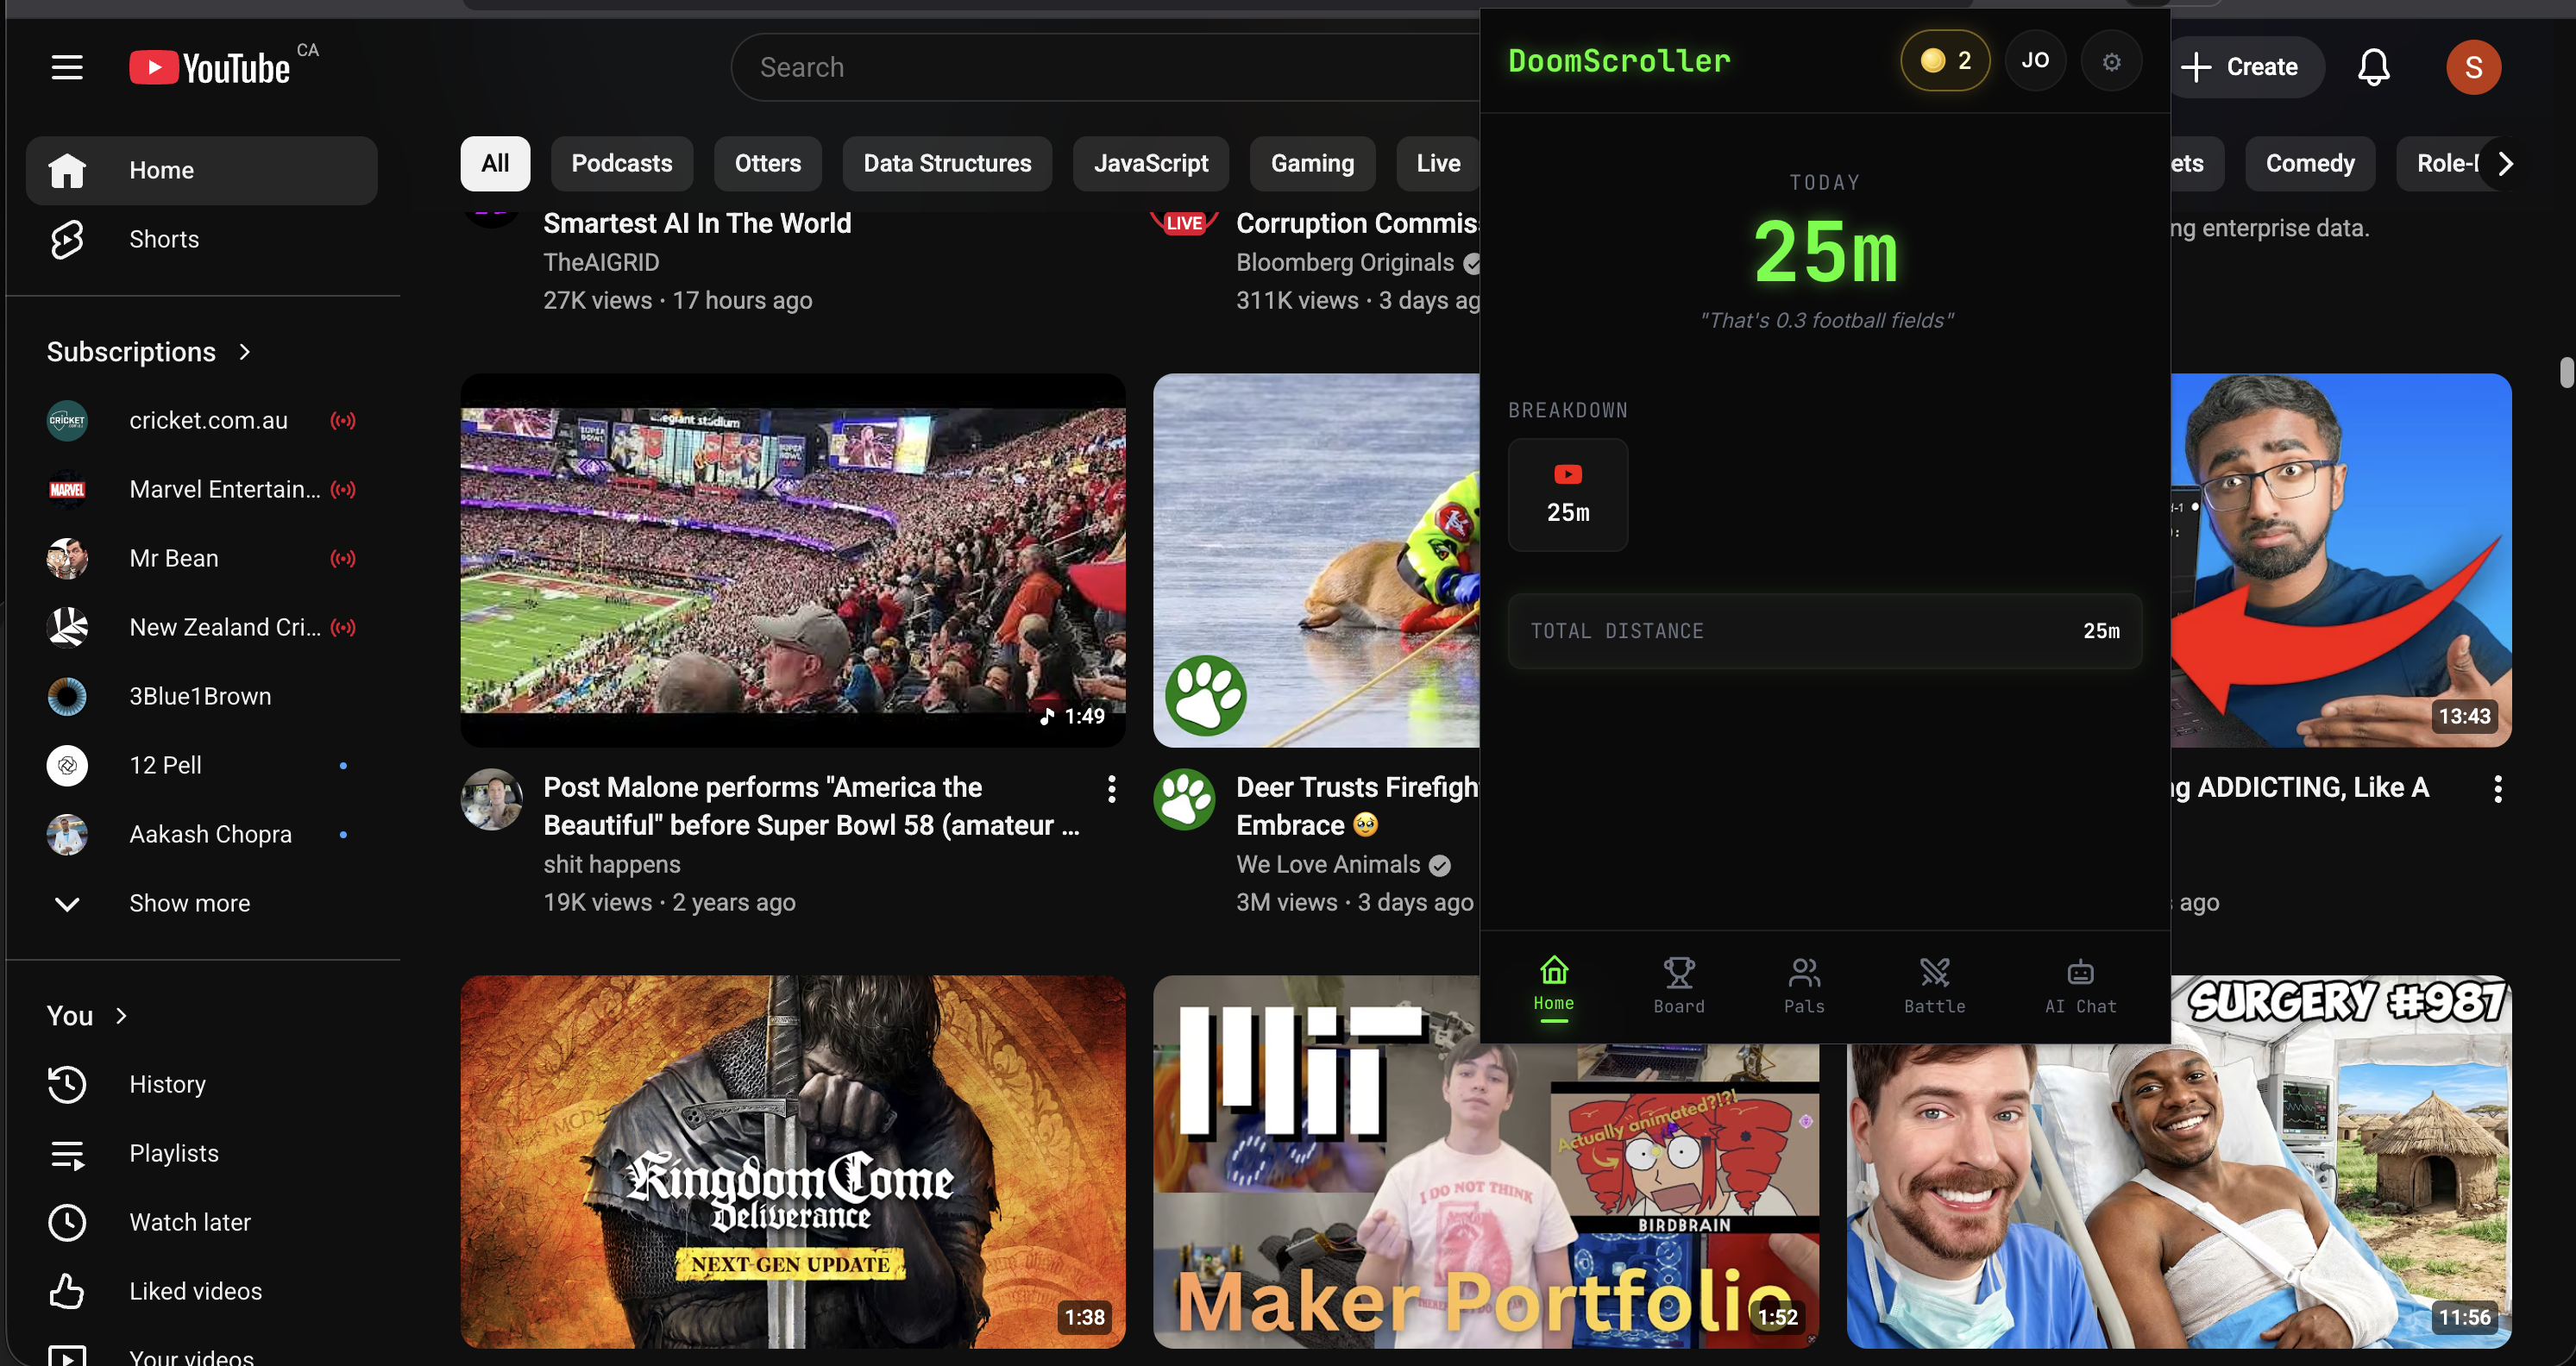Open DoomScroller settings gear icon

(x=2110, y=62)
